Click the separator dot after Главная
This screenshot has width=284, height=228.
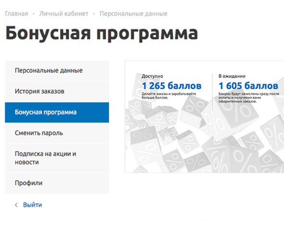click(34, 14)
